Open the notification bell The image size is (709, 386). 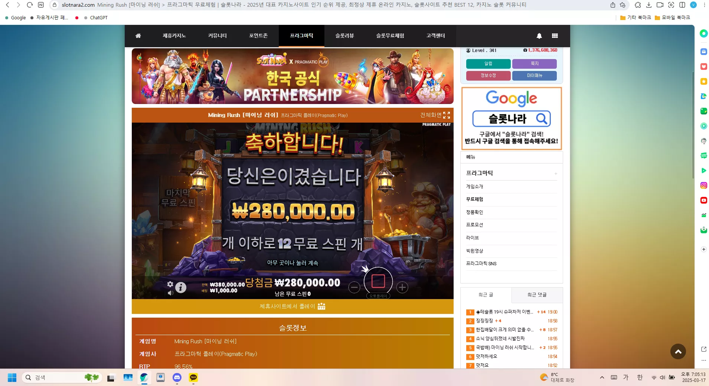pos(539,36)
